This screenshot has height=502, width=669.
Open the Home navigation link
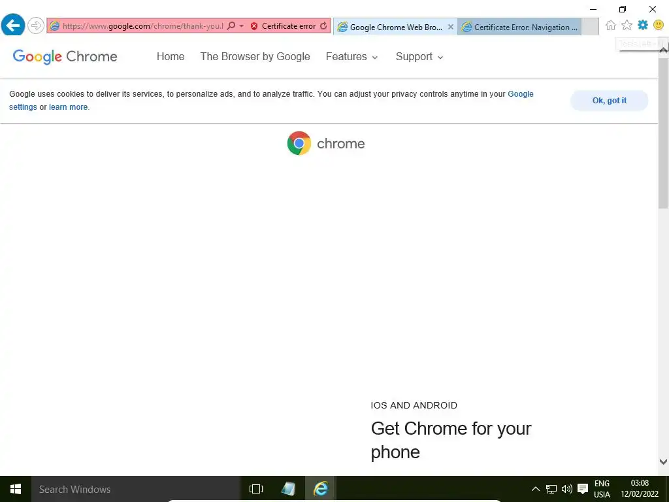[x=171, y=56]
